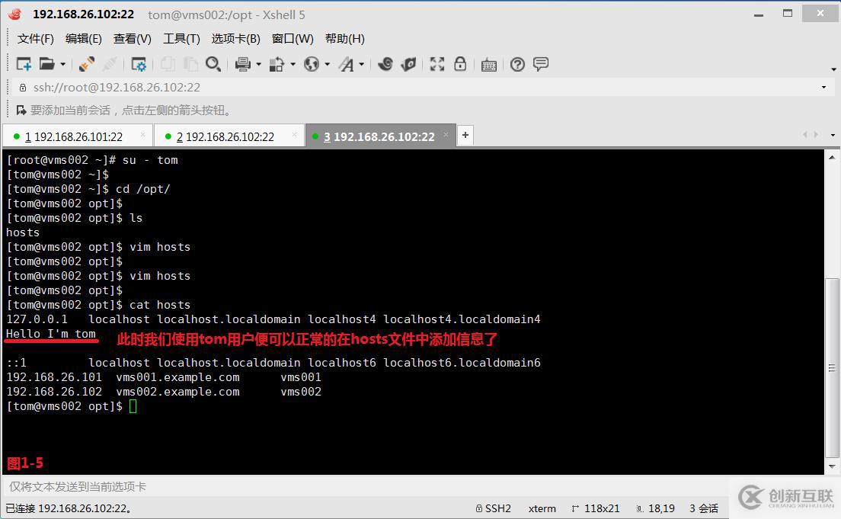Click the globe Encoding icon
This screenshot has height=519, width=841.
(x=311, y=65)
